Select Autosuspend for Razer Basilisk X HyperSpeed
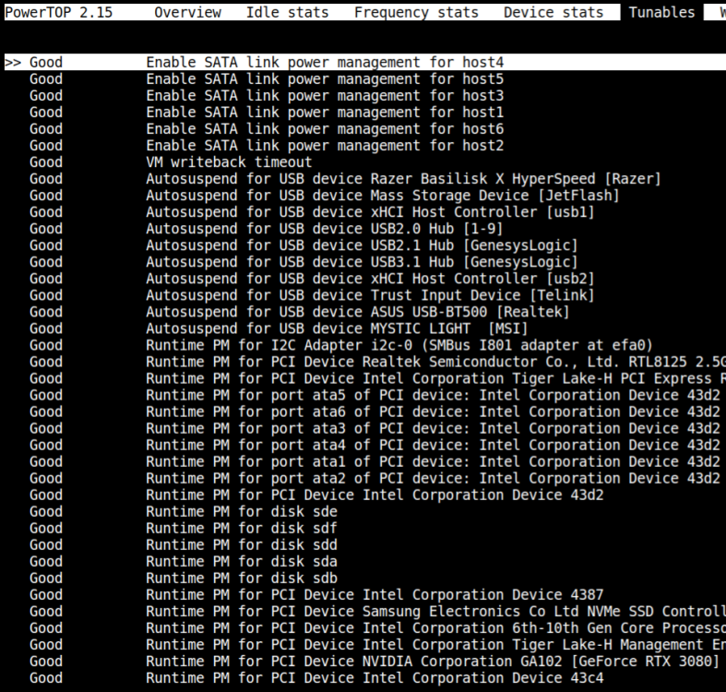 coord(345,179)
